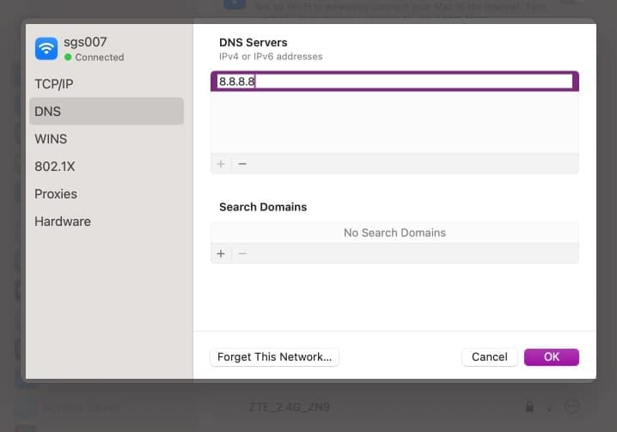Select ZTE_2.4G_ZN8 network in background window

(290, 407)
